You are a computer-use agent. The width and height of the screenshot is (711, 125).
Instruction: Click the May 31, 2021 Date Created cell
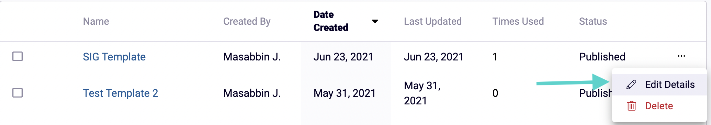(x=345, y=93)
